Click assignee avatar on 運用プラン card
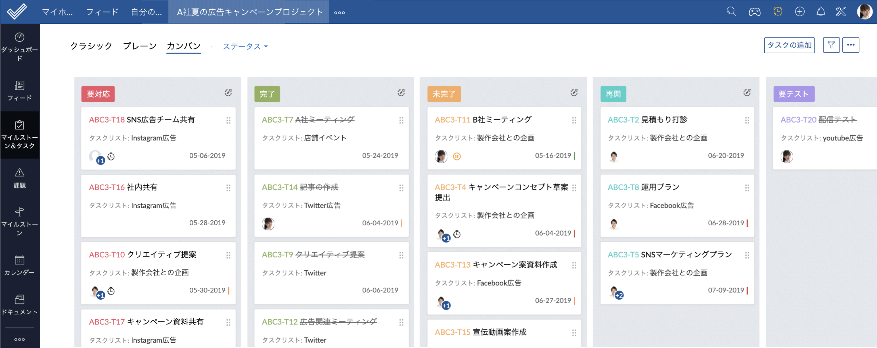Screen dimensions: 877x348 click(614, 224)
